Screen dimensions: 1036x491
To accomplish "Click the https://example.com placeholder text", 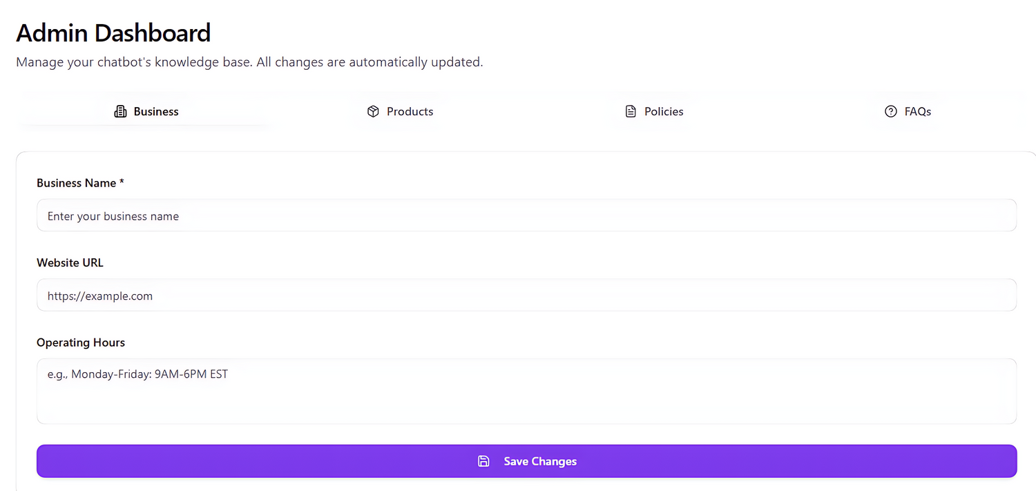I will tap(100, 296).
